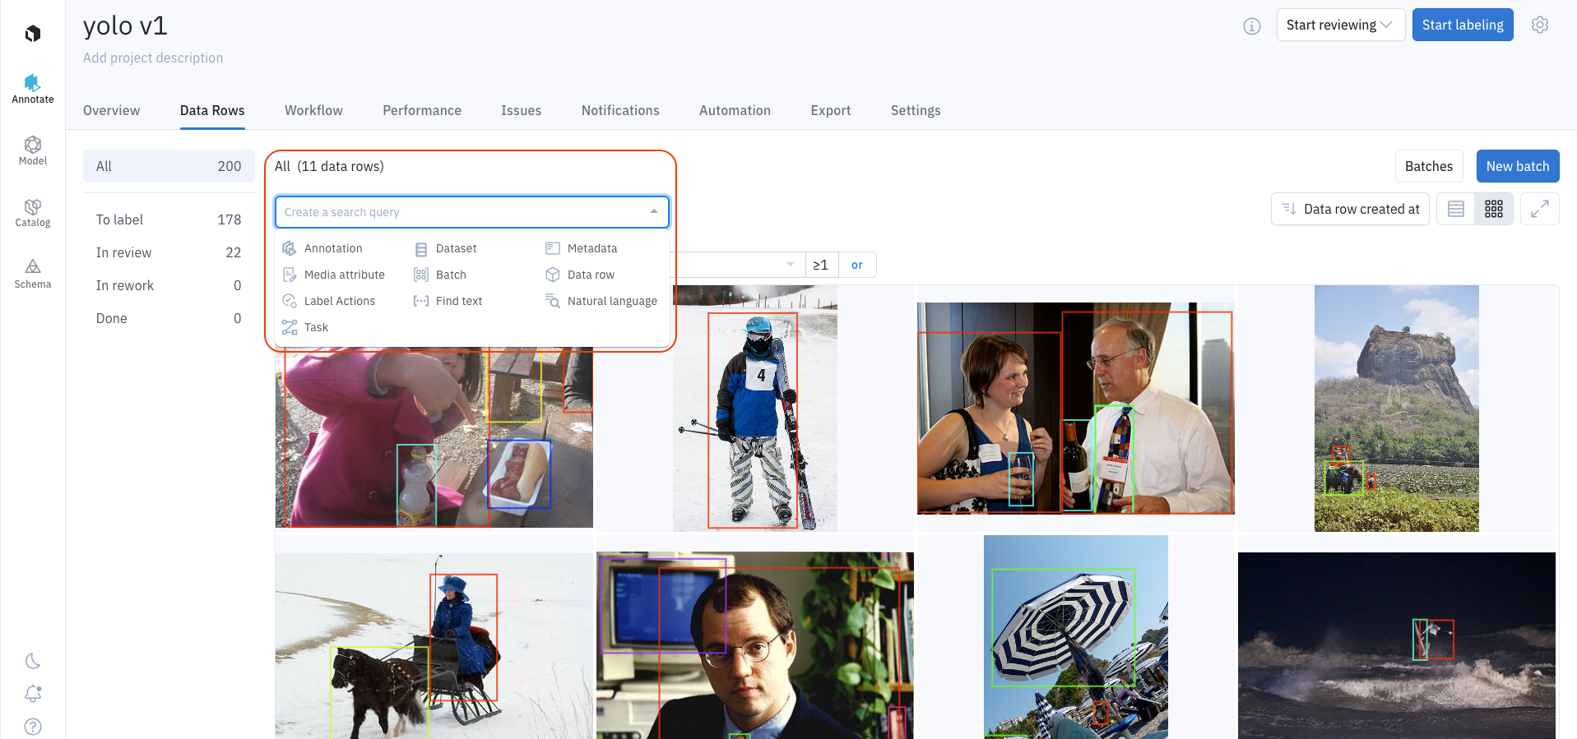Switch to the Overview tab
1577x739 pixels.
[x=111, y=110]
